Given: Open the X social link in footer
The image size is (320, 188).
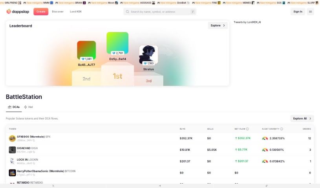Looking at the screenshot, I should pyautogui.click(x=53, y=186).
